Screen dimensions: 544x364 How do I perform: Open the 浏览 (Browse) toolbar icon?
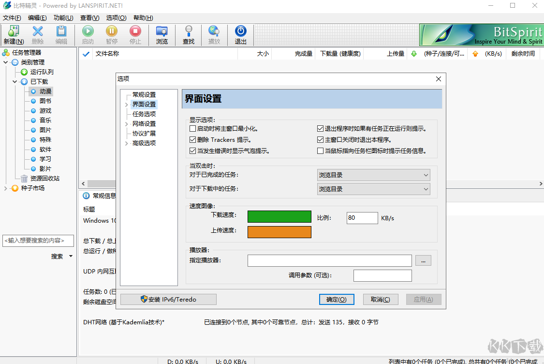pos(162,34)
